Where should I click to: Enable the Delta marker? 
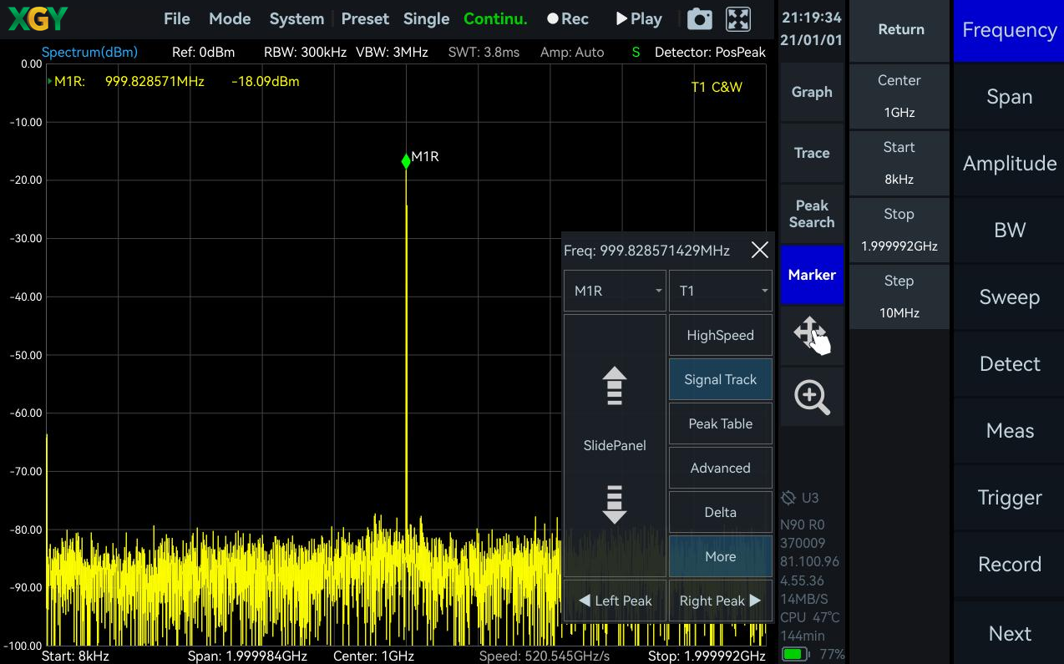point(721,512)
